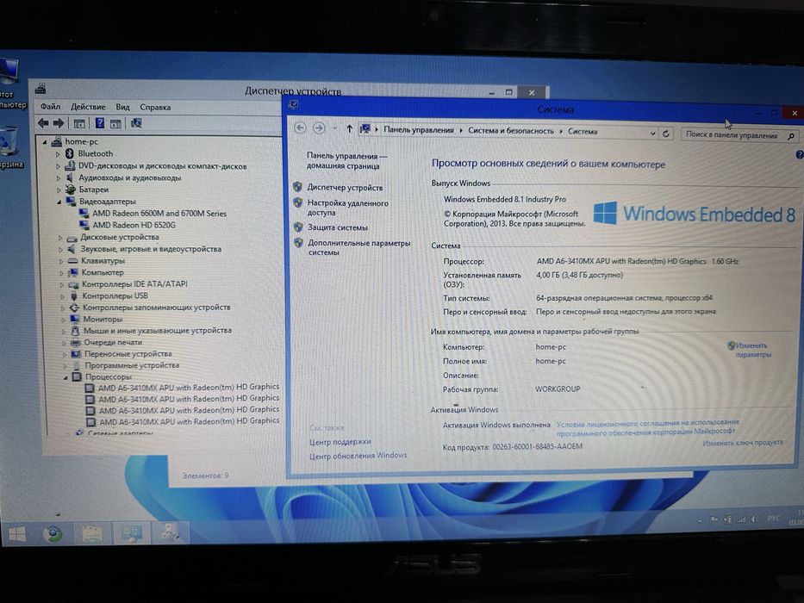Click the Back arrow in Device Manager toolbar
The height and width of the screenshot is (603, 804).
[43, 123]
